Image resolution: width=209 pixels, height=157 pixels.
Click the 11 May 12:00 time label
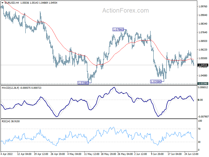click(92, 154)
